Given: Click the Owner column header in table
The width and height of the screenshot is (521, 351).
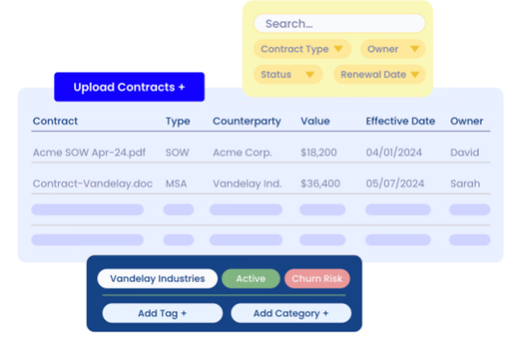Looking at the screenshot, I should coord(466,121).
